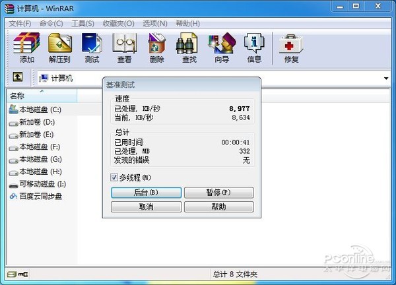Click the 基准测试 dialog title bar
This screenshot has width=396, height=285.
point(181,84)
